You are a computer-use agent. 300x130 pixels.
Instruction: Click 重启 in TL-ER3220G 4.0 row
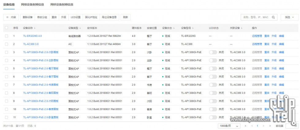coord(267,36)
